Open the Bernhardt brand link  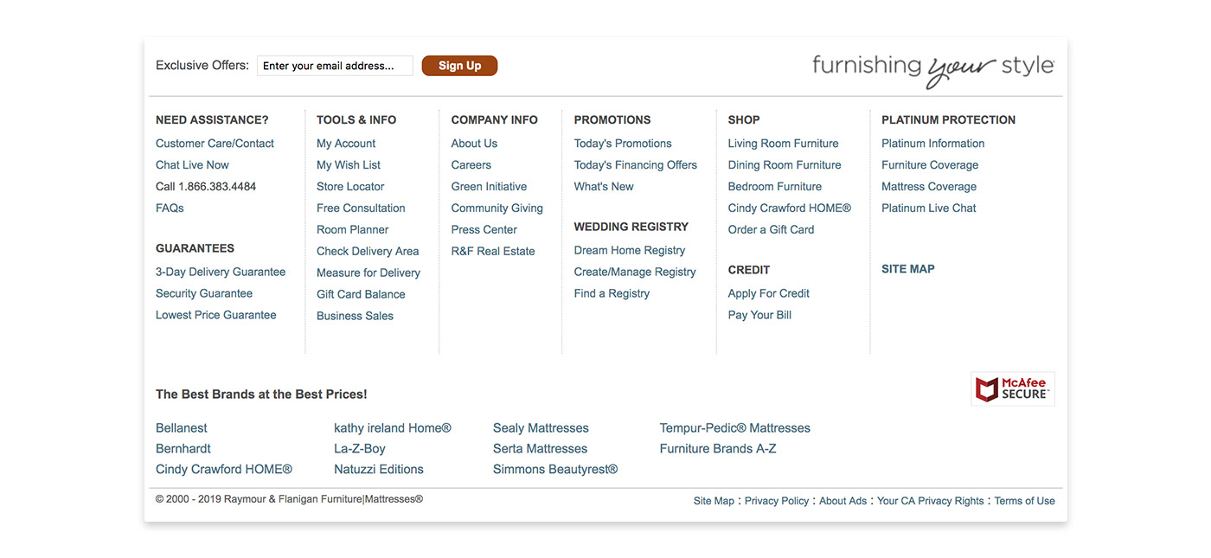point(183,449)
